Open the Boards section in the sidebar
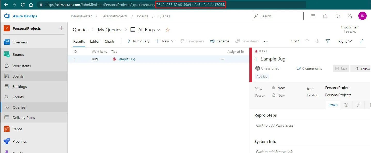Viewport: 371px width, 153px height. tap(18, 54)
